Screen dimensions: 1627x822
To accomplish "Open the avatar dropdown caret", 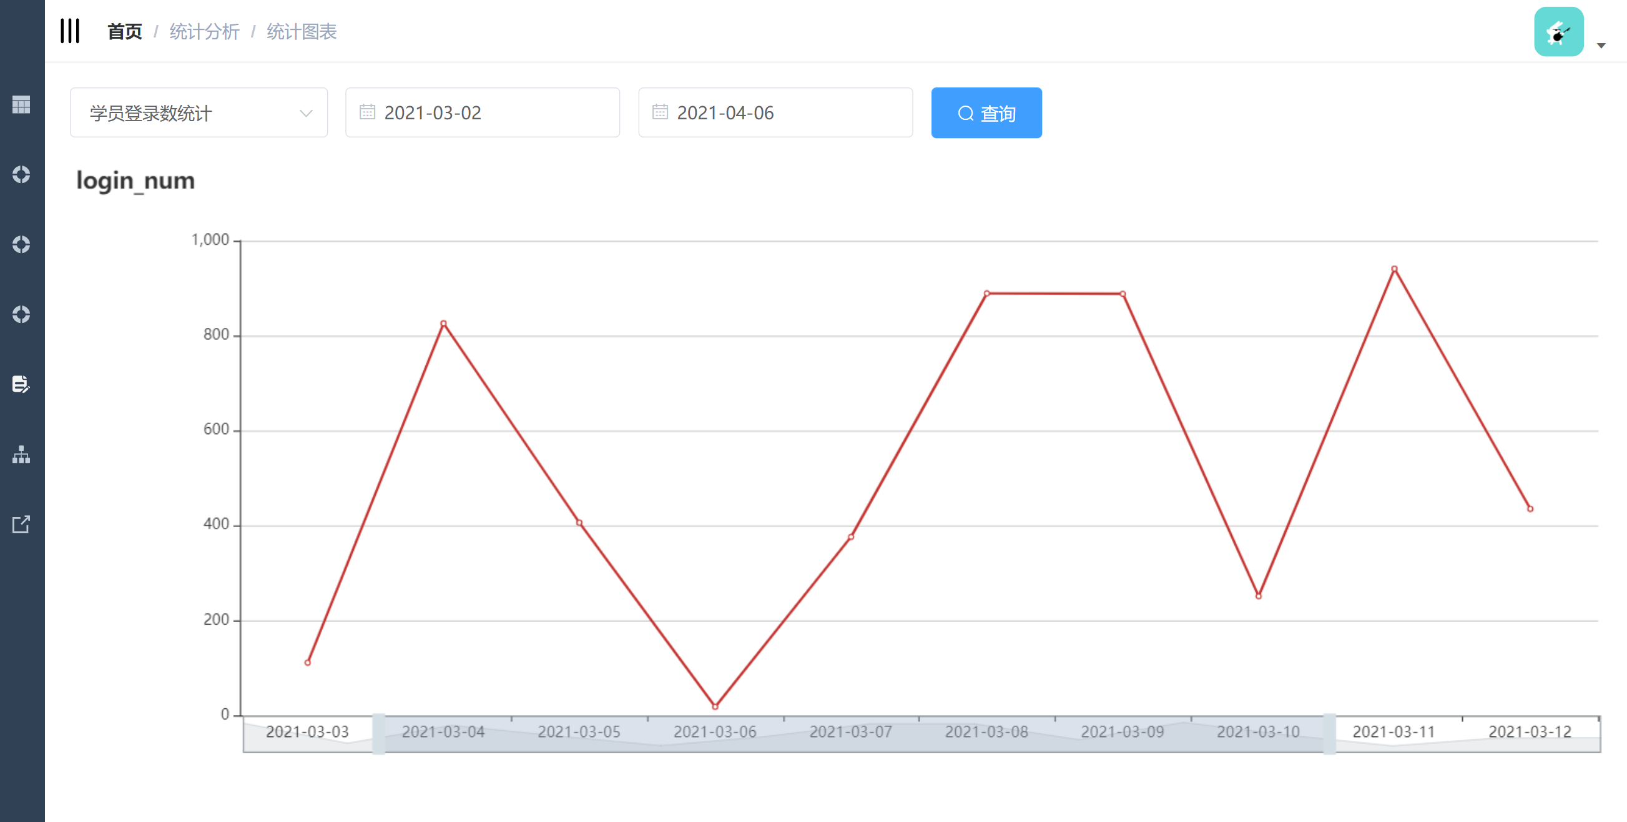I will (x=1601, y=46).
